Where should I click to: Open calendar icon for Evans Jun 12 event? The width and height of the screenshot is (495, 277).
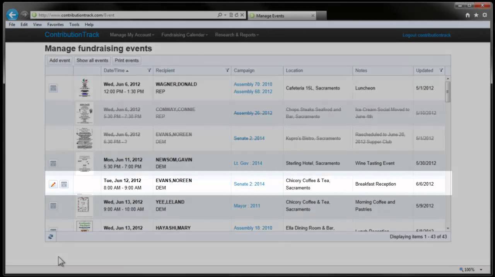pyautogui.click(x=64, y=184)
